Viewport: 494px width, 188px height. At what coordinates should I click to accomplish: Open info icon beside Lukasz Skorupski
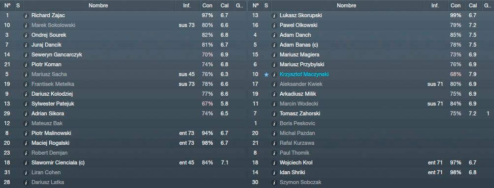click(x=274, y=15)
